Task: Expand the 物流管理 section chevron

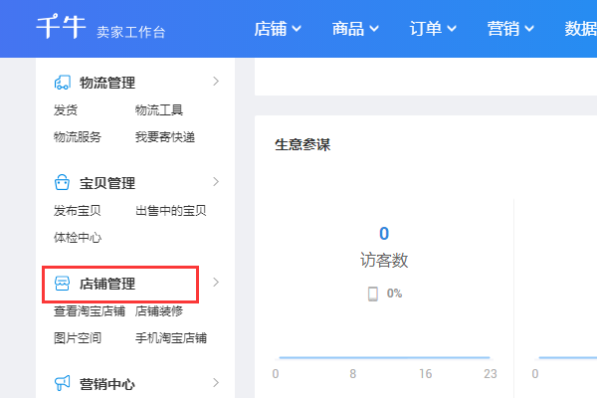Action: [x=216, y=82]
